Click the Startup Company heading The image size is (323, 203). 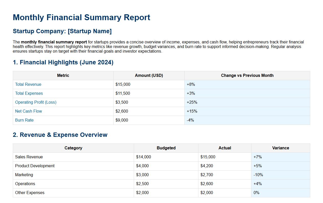(62, 31)
